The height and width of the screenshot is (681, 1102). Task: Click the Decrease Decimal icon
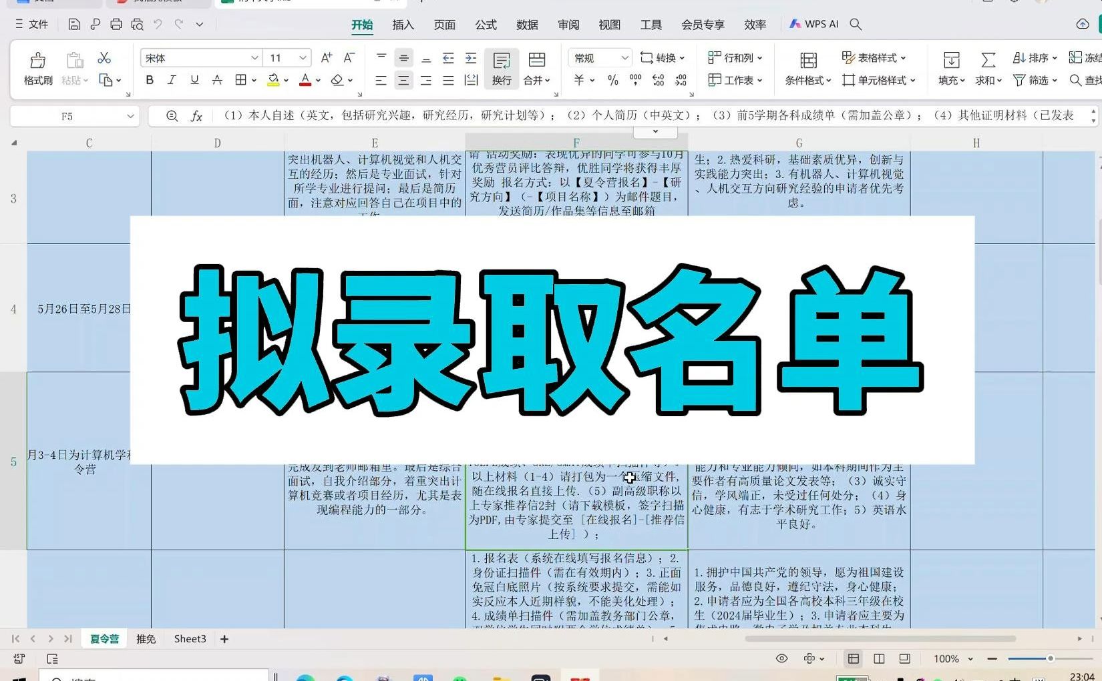[x=681, y=80]
